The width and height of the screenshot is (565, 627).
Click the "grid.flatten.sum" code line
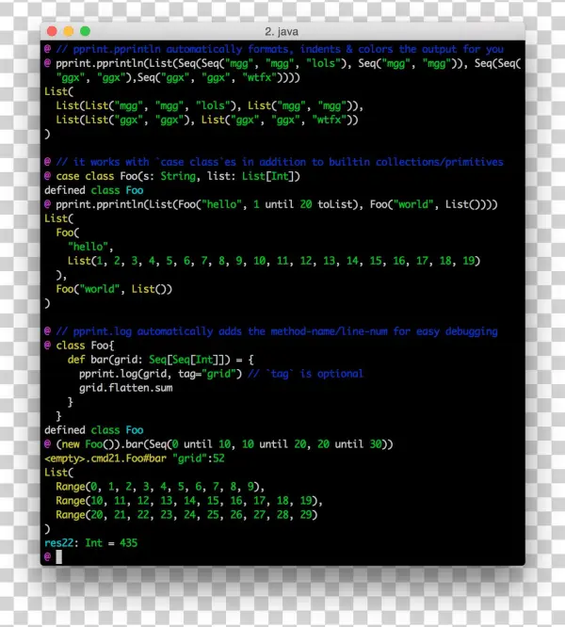click(x=125, y=388)
